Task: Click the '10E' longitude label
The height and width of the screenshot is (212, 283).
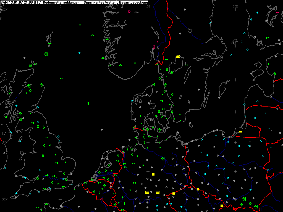Action: point(148,6)
